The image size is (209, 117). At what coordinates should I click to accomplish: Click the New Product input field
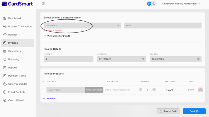point(66,90)
